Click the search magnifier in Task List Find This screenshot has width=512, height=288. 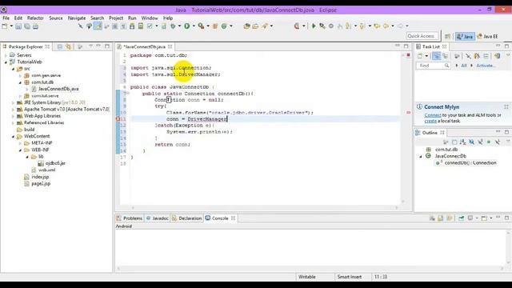(446, 66)
